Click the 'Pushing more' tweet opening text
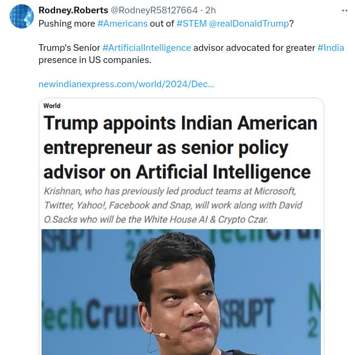This screenshot has width=348, height=355. click(67, 24)
